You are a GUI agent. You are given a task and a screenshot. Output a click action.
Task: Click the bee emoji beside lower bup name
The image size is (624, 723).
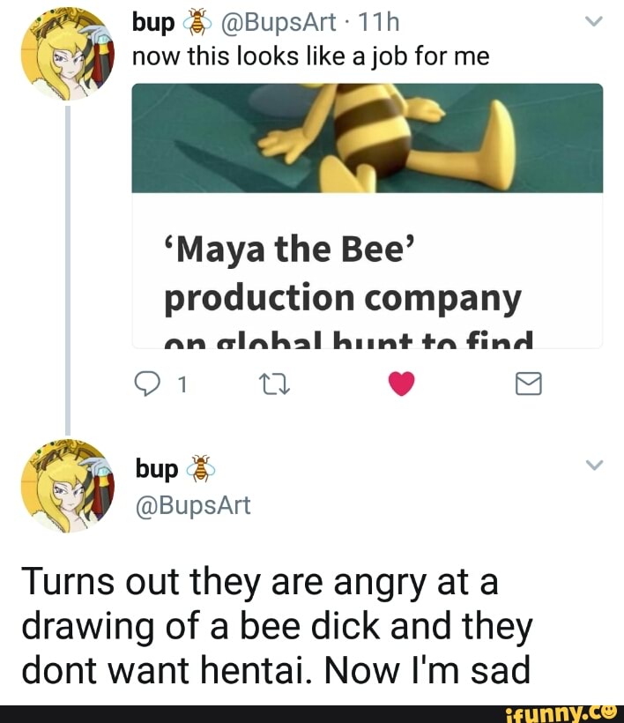coord(201,469)
